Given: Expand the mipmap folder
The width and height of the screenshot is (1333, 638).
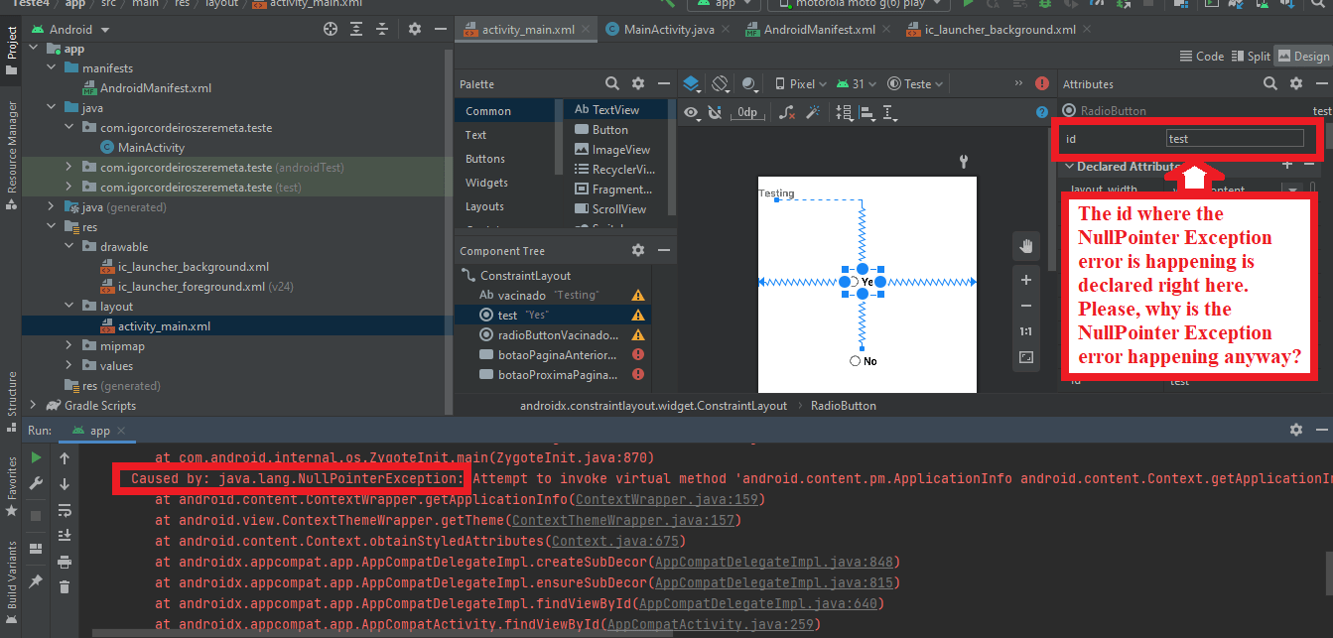Looking at the screenshot, I should pyautogui.click(x=68, y=346).
